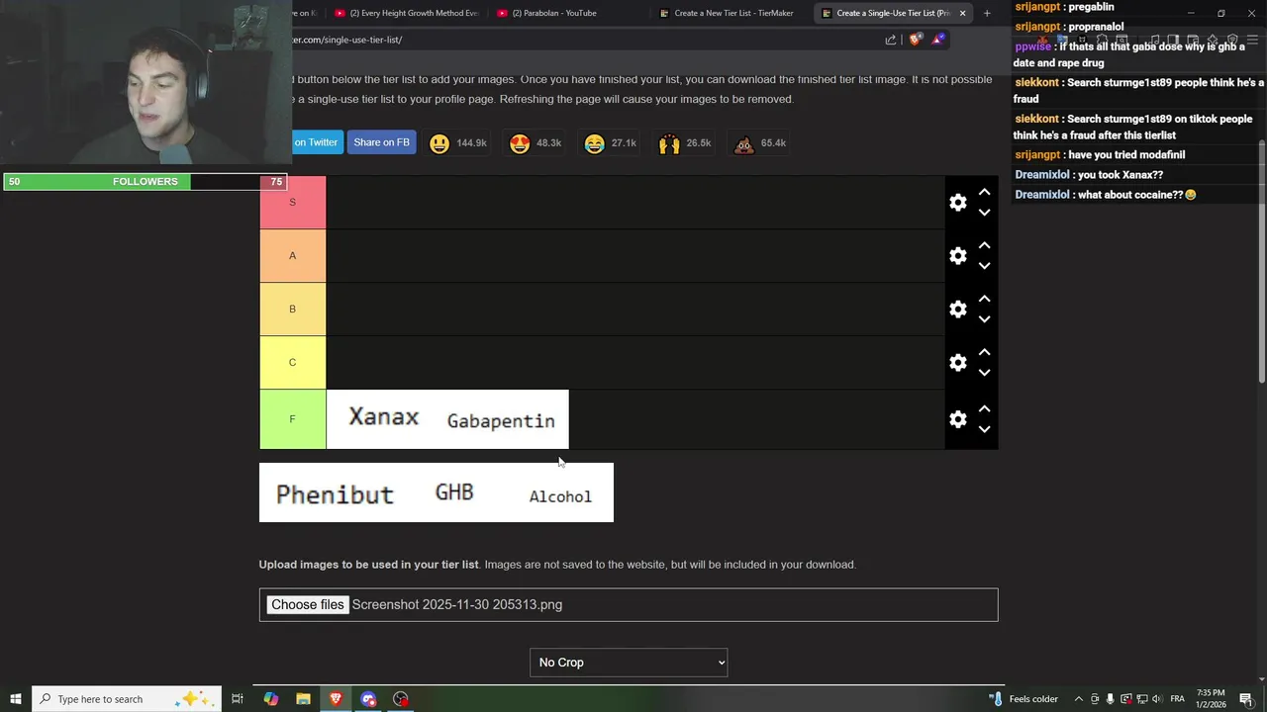Click the FRA language indicator
Screen dimensions: 1267x712
click(1178, 699)
